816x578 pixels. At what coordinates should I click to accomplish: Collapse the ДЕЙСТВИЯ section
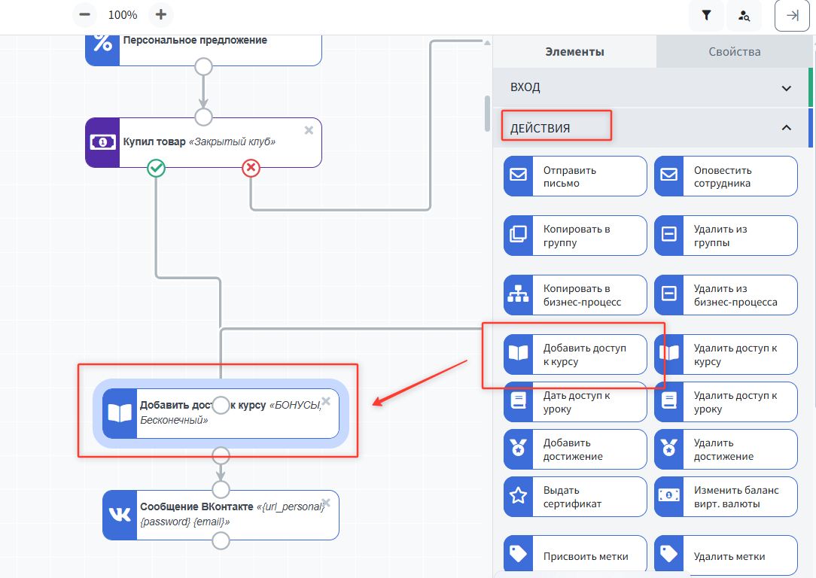[786, 128]
